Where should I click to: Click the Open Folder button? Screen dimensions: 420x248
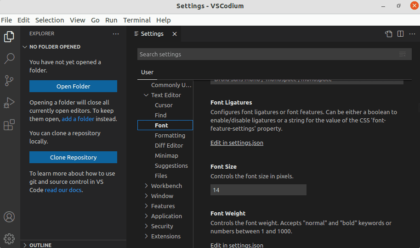point(73,86)
